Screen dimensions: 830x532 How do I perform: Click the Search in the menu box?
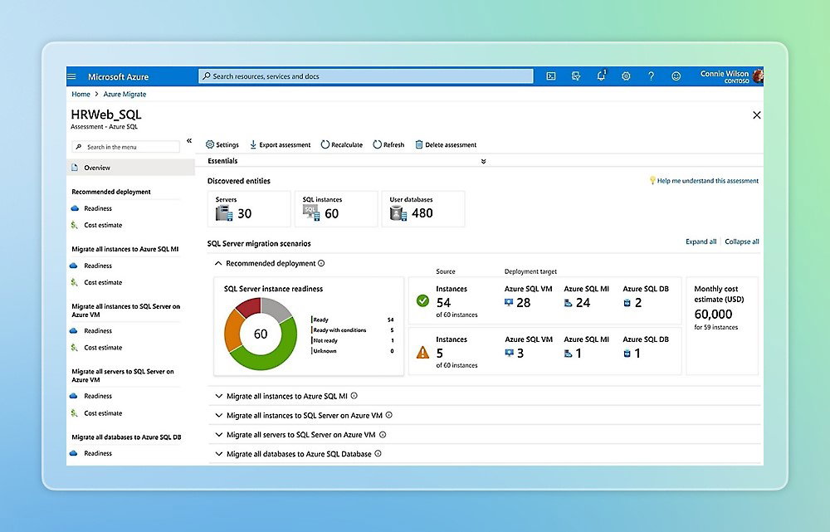[126, 147]
